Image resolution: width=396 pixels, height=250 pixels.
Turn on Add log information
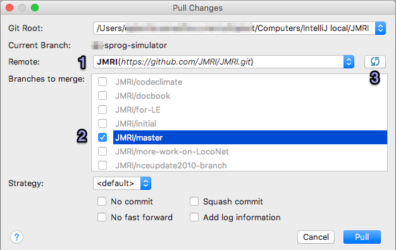[194, 217]
